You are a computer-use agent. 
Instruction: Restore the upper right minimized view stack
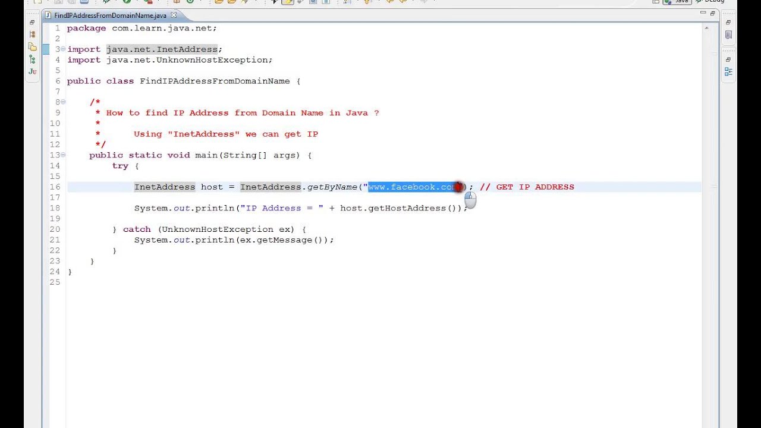(728, 23)
